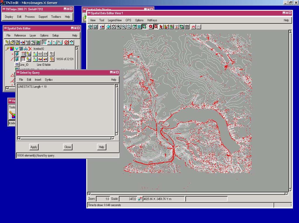
Task: Click the scissors icon in the View toolbar
Action: pos(177,27)
